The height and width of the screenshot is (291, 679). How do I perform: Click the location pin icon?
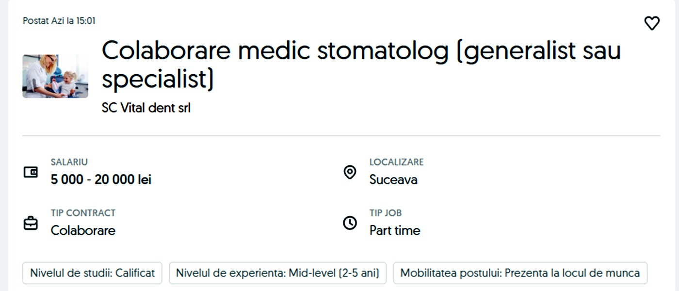(350, 172)
